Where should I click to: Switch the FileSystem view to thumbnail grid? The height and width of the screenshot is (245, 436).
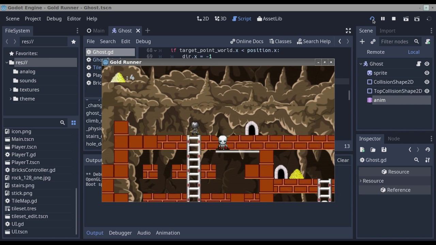74,122
